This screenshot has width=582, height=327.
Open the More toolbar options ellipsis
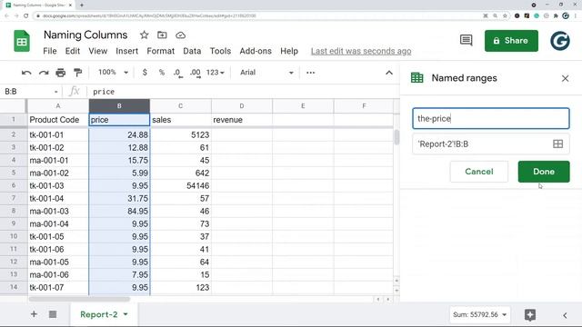click(x=310, y=73)
